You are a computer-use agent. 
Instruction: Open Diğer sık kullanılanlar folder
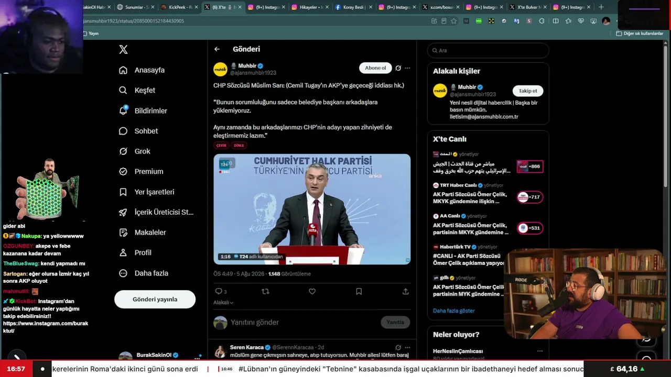click(x=640, y=34)
